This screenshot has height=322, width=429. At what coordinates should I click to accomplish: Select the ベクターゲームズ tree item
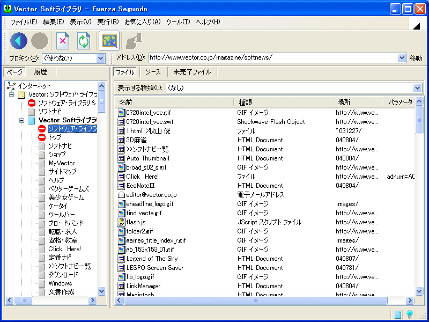coord(69,189)
